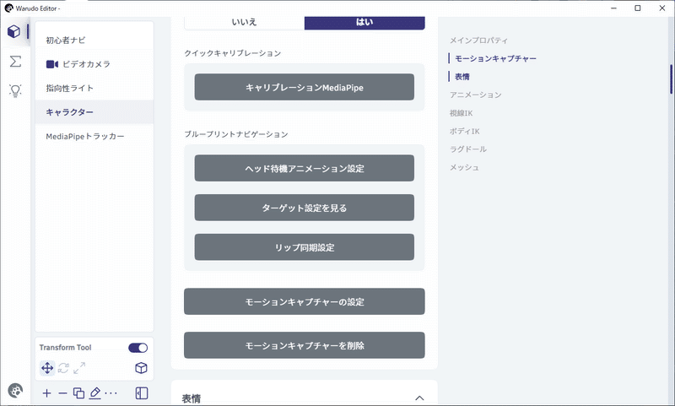This screenshot has width=675, height=406.
Task: Add a new asset with plus icon
Action: coord(46,393)
